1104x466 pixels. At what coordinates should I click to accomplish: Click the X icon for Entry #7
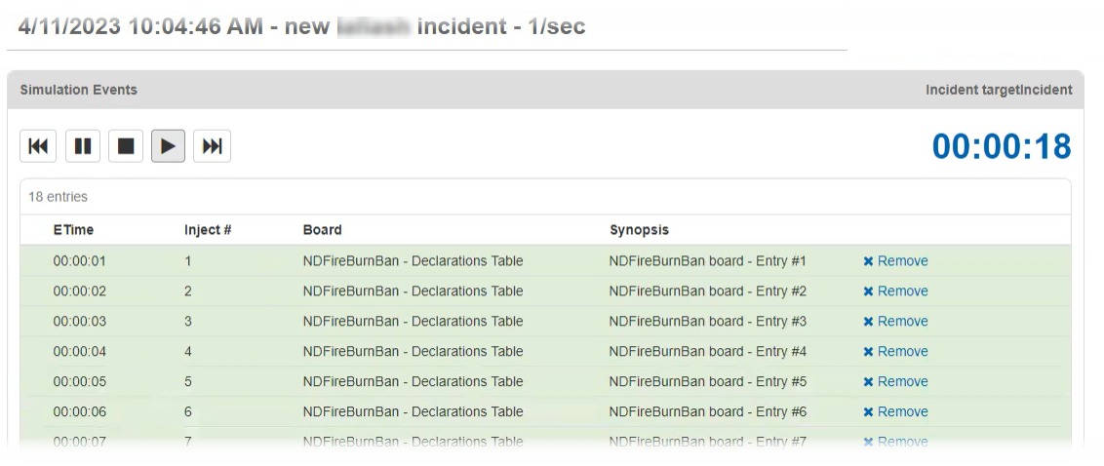click(x=868, y=443)
